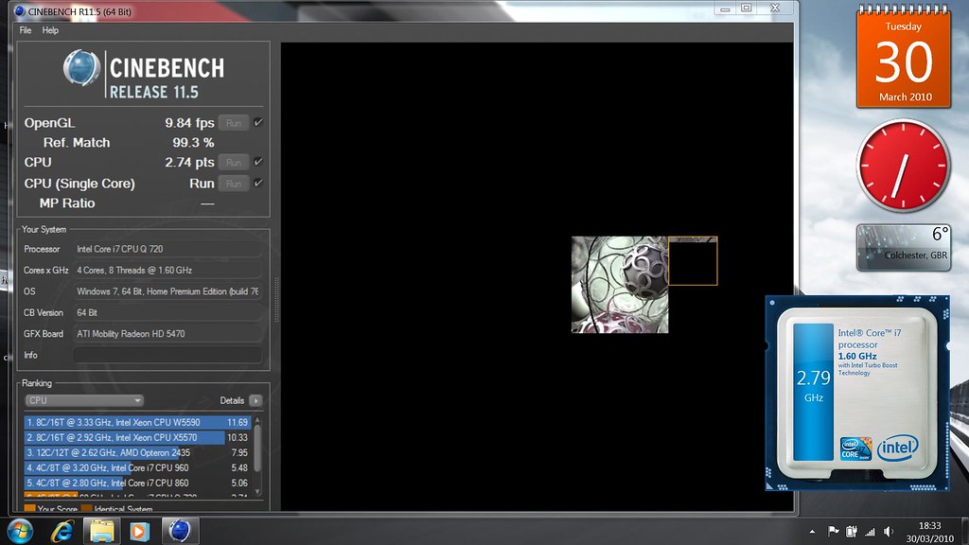The width and height of the screenshot is (969, 545).
Task: Click the Action Center flag tray icon
Action: pyautogui.click(x=834, y=531)
